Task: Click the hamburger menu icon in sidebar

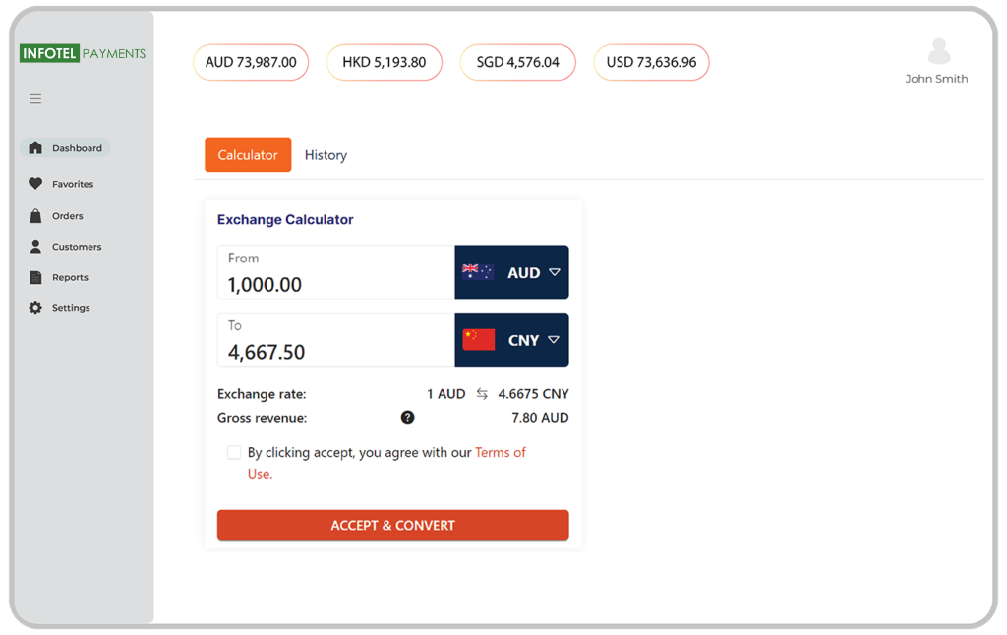Action: 35,98
